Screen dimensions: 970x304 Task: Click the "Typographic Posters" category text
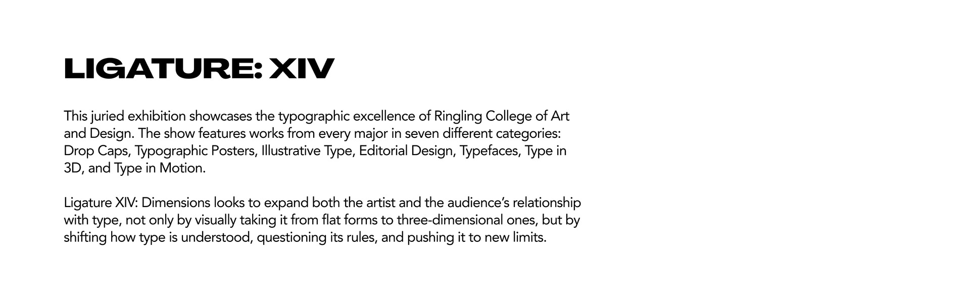click(x=195, y=151)
